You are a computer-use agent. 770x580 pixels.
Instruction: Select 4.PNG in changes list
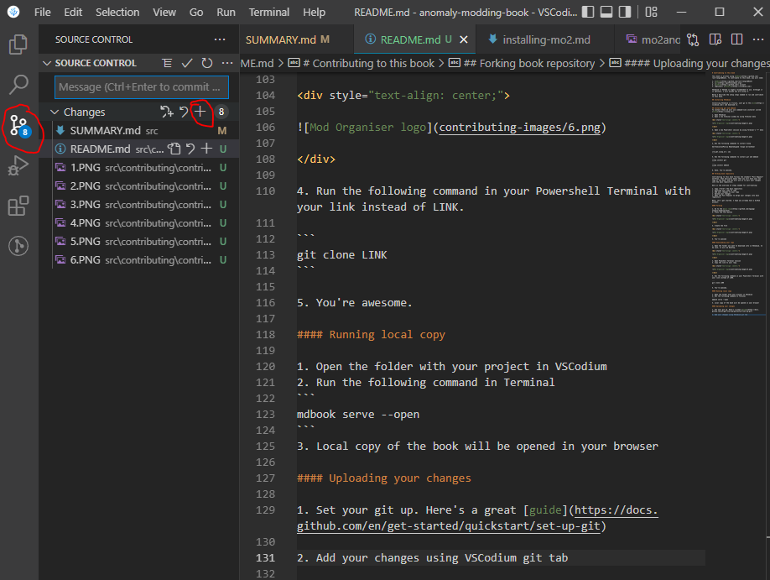(x=139, y=222)
